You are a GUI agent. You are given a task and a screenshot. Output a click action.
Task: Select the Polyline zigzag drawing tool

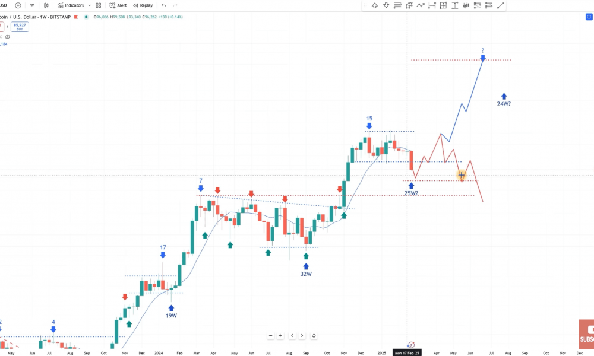[x=421, y=5]
